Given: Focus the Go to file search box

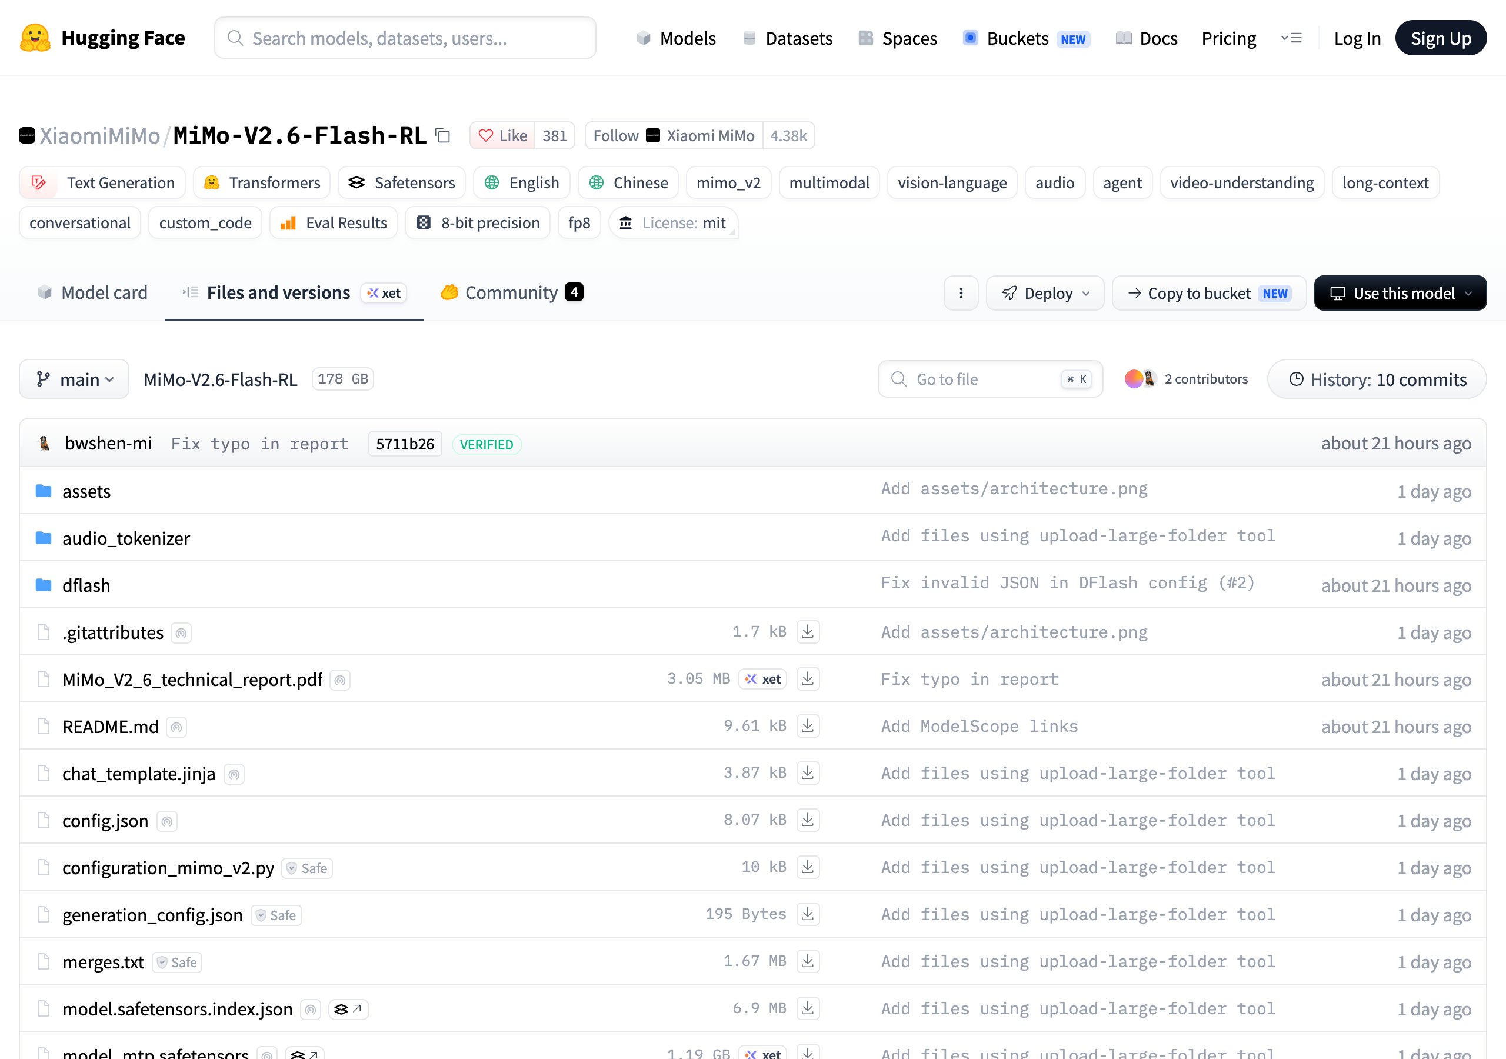Looking at the screenshot, I should point(991,379).
